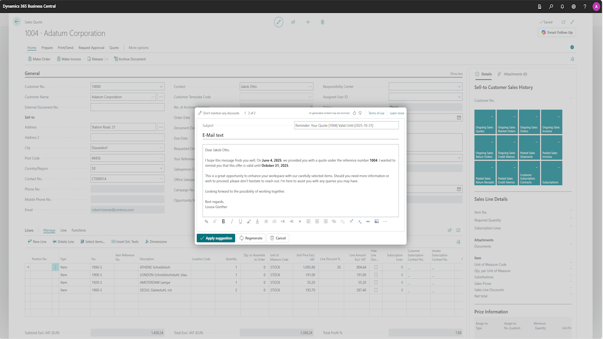Click Make Order action

tap(39, 59)
